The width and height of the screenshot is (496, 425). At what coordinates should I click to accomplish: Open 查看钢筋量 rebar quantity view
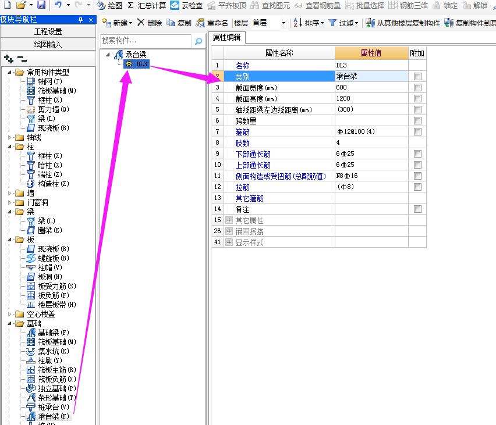point(318,5)
